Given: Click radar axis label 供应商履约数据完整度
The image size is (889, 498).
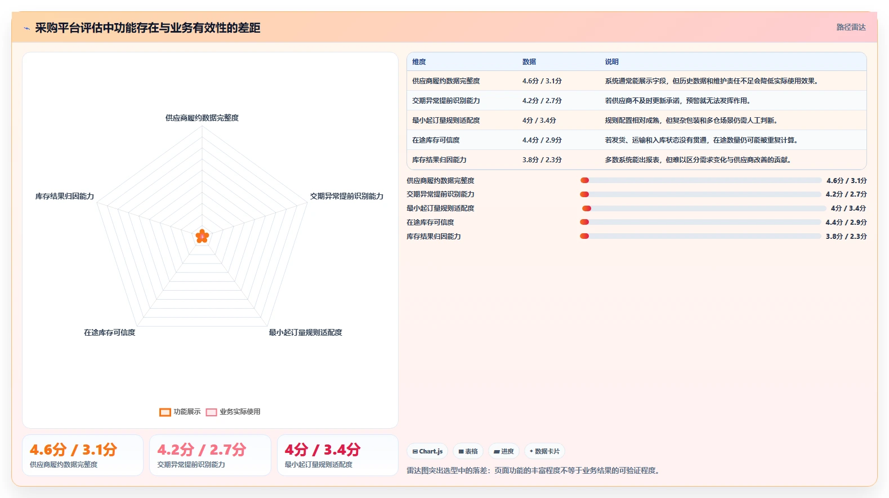Looking at the screenshot, I should point(202,118).
